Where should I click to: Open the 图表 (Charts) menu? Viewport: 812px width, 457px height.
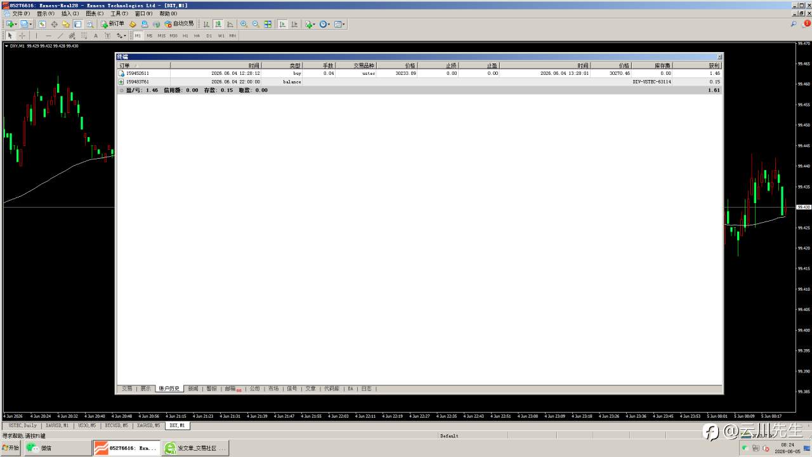(x=95, y=13)
